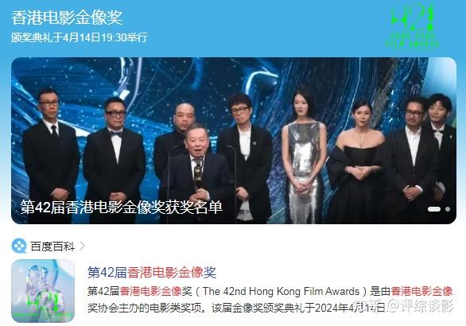The width and height of the screenshot is (466, 326).
Task: Click the woman in silver sequin dress
Action: tap(303, 154)
